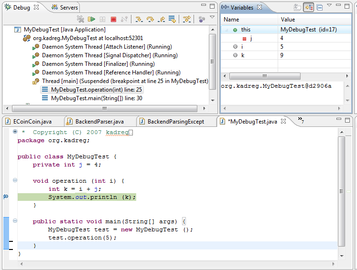Click the Drop to Frame icon

click(x=172, y=20)
